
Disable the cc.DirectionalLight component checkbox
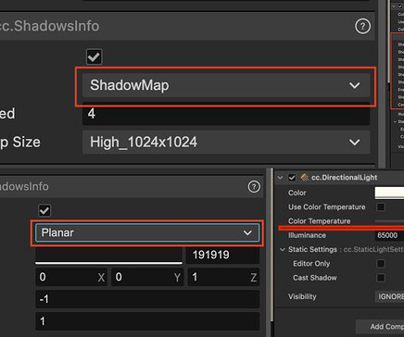coord(292,178)
